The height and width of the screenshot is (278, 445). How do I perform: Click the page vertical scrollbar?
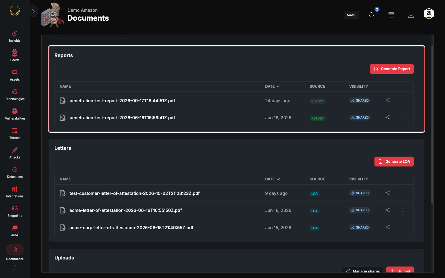[432, 124]
